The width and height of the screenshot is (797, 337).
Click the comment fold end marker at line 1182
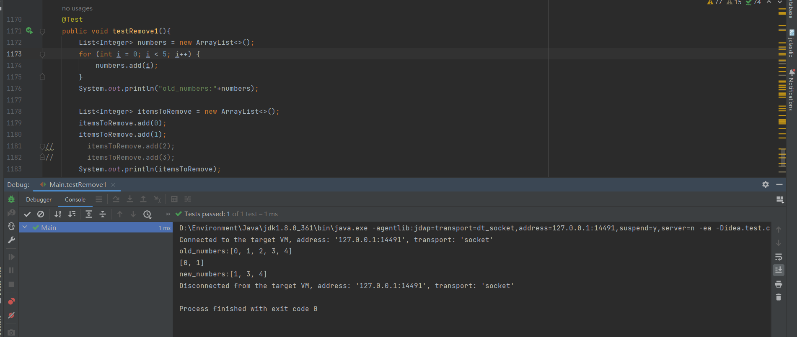(x=42, y=157)
